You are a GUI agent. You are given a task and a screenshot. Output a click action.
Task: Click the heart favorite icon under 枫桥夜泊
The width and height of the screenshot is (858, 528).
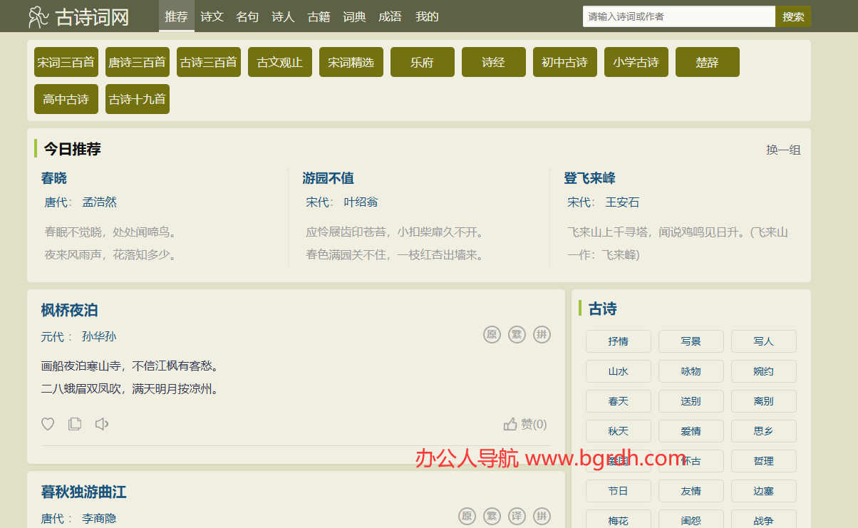click(x=48, y=424)
